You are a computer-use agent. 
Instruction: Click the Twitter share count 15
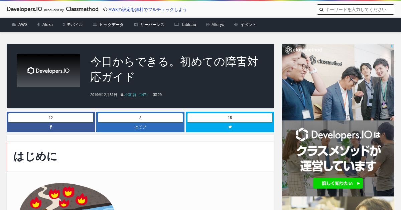coord(230,118)
